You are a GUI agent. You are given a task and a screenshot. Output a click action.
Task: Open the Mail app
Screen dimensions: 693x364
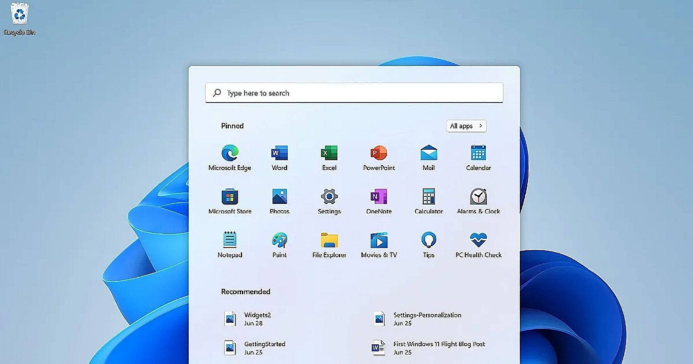click(429, 158)
